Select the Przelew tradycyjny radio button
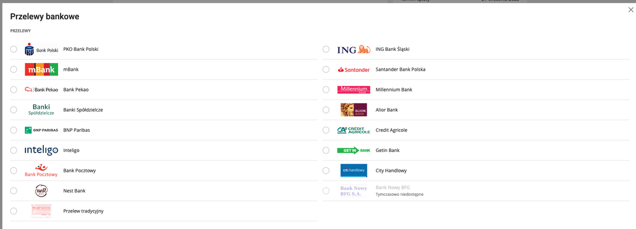The width and height of the screenshot is (636, 229). click(x=14, y=211)
